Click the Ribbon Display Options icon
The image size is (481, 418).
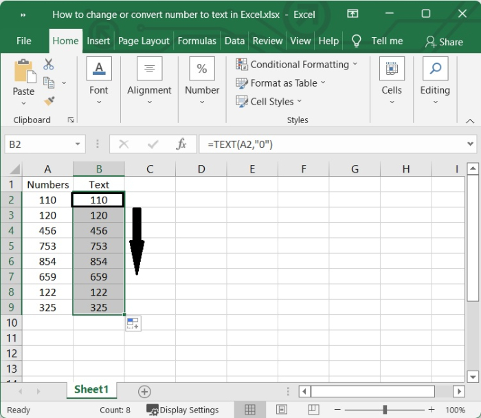click(x=353, y=14)
